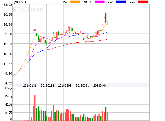The width and height of the screenshot is (165, 121).
Task: Click the 20180214 date label
Action: pos(47,86)
